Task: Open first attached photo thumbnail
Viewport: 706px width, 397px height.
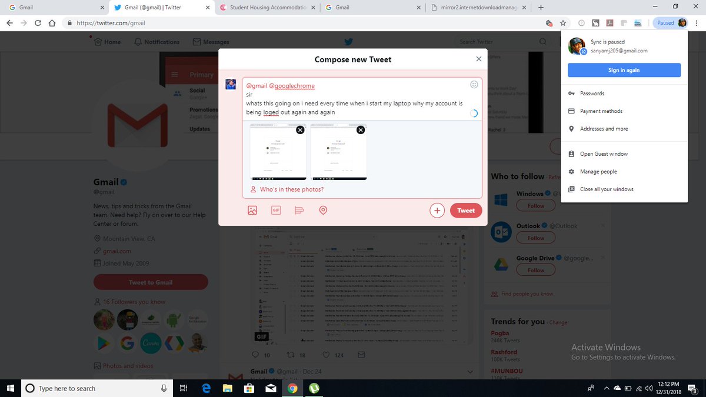Action: coord(278,152)
